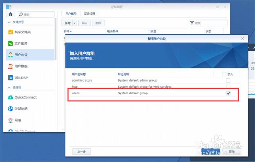Go to Control Panel home icon
The image size is (255, 162).
10,14
